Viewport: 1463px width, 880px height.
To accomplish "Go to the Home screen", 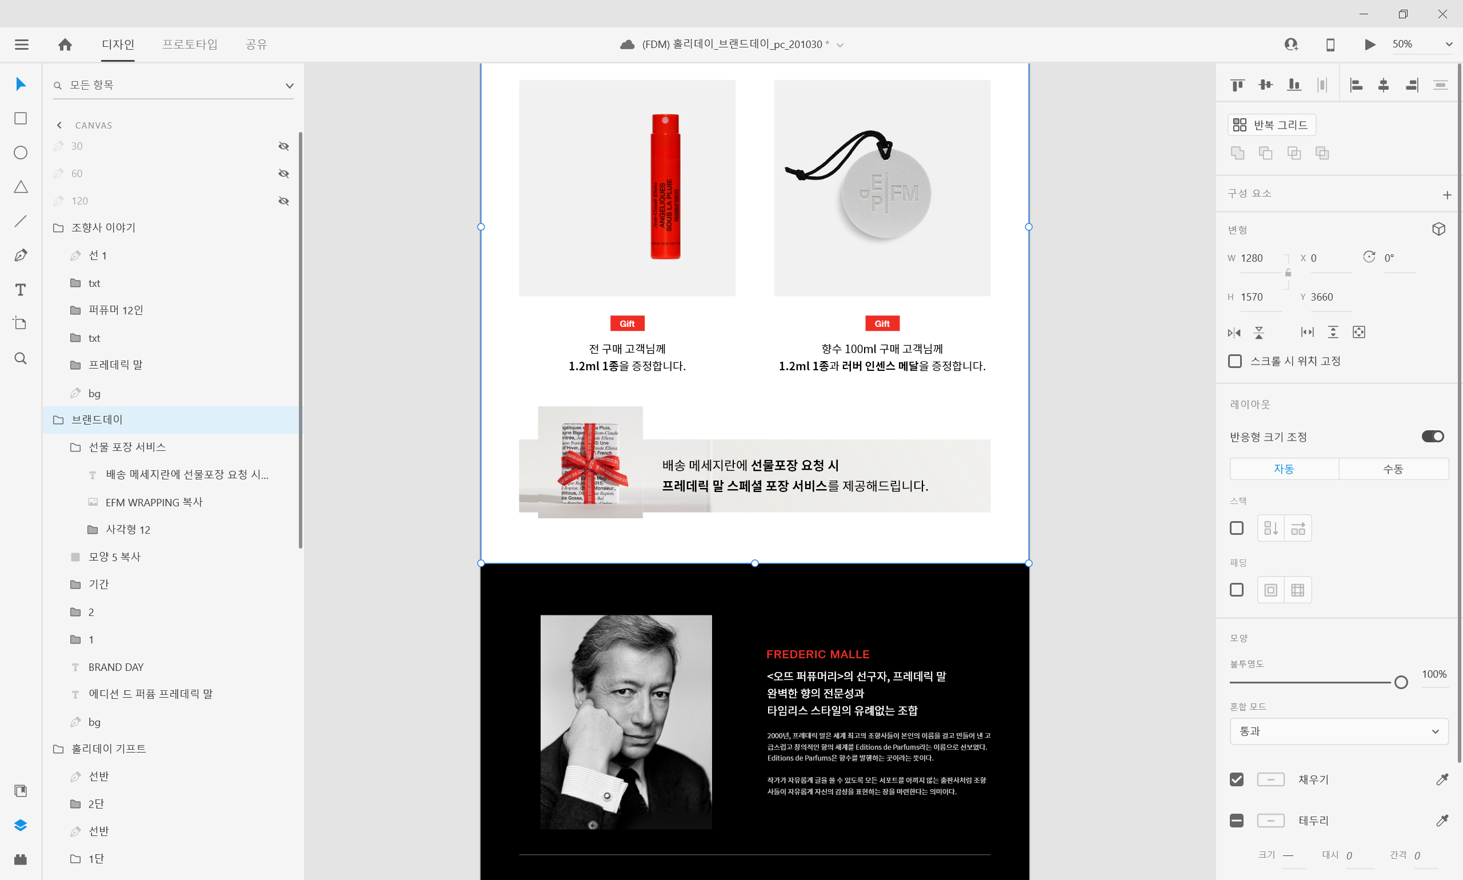I will coord(65,45).
